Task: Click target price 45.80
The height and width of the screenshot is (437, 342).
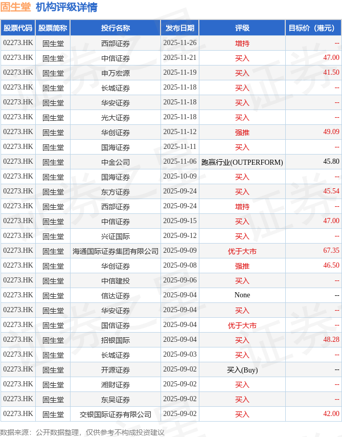Action: pyautogui.click(x=331, y=162)
